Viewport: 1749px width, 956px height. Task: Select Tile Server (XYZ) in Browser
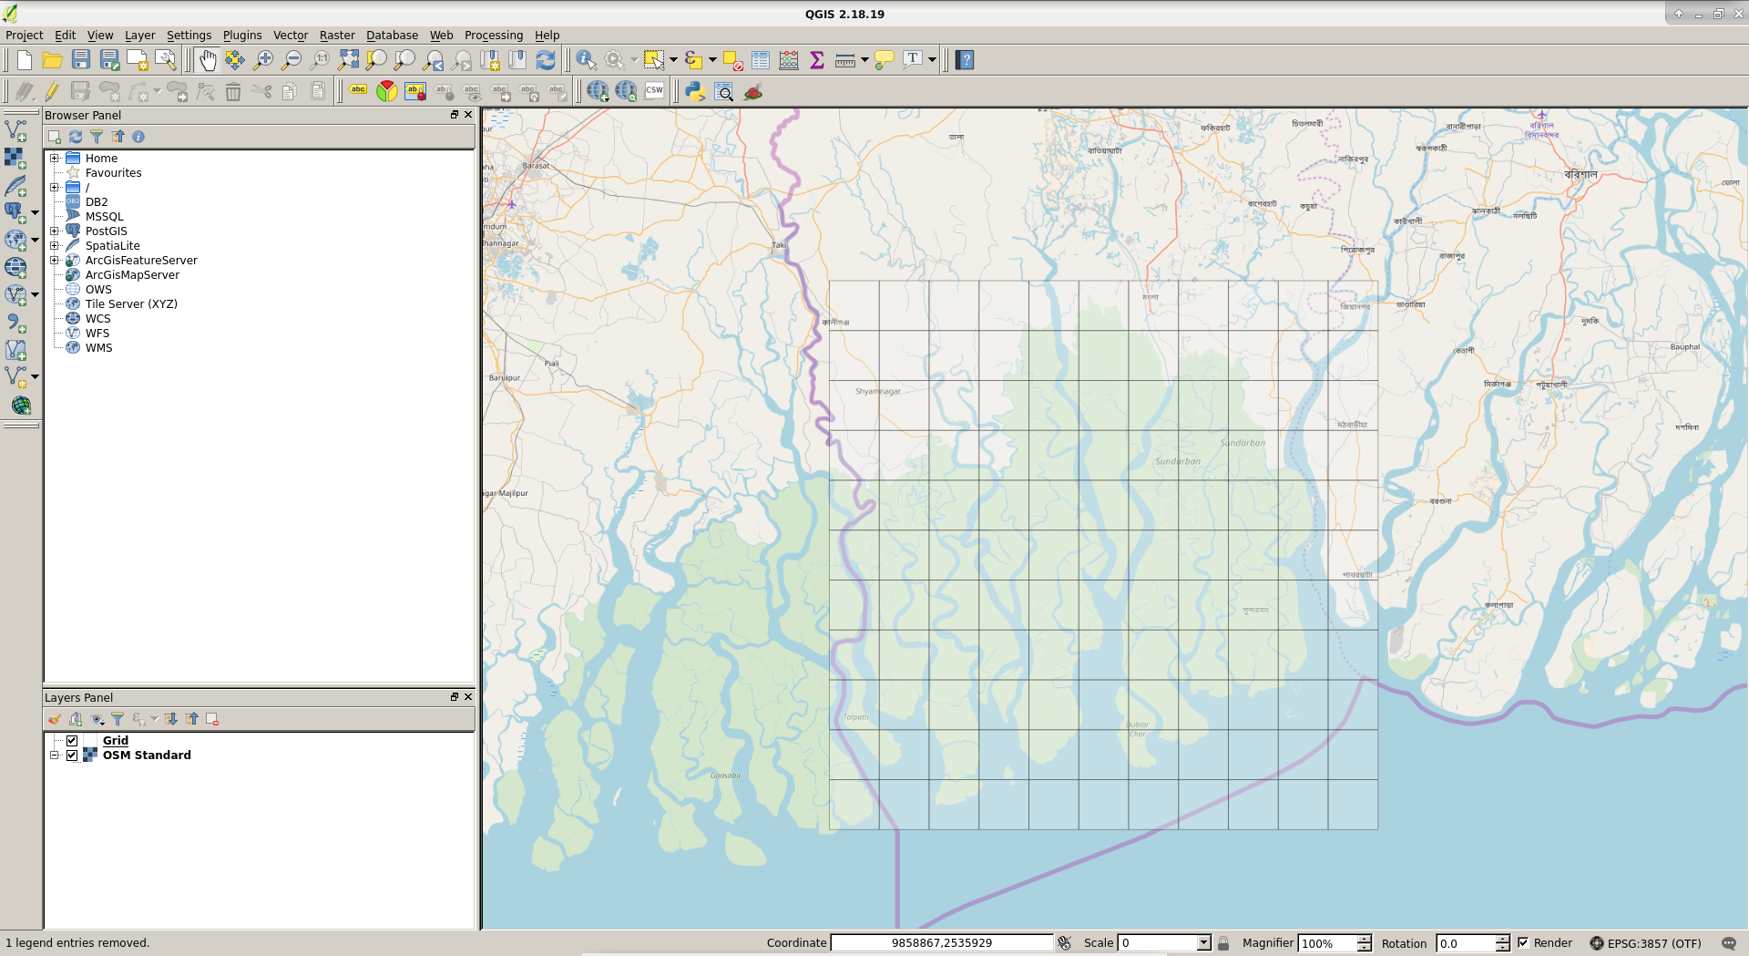coord(131,304)
